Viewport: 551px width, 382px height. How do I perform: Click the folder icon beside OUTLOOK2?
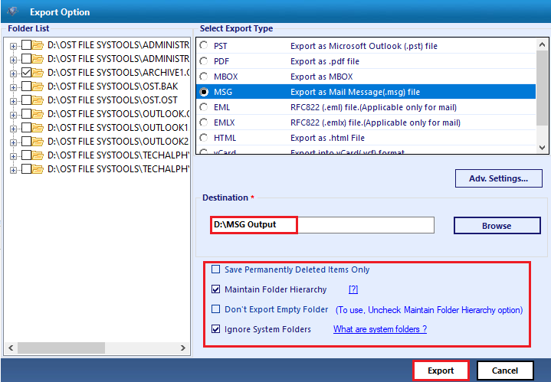(38, 142)
